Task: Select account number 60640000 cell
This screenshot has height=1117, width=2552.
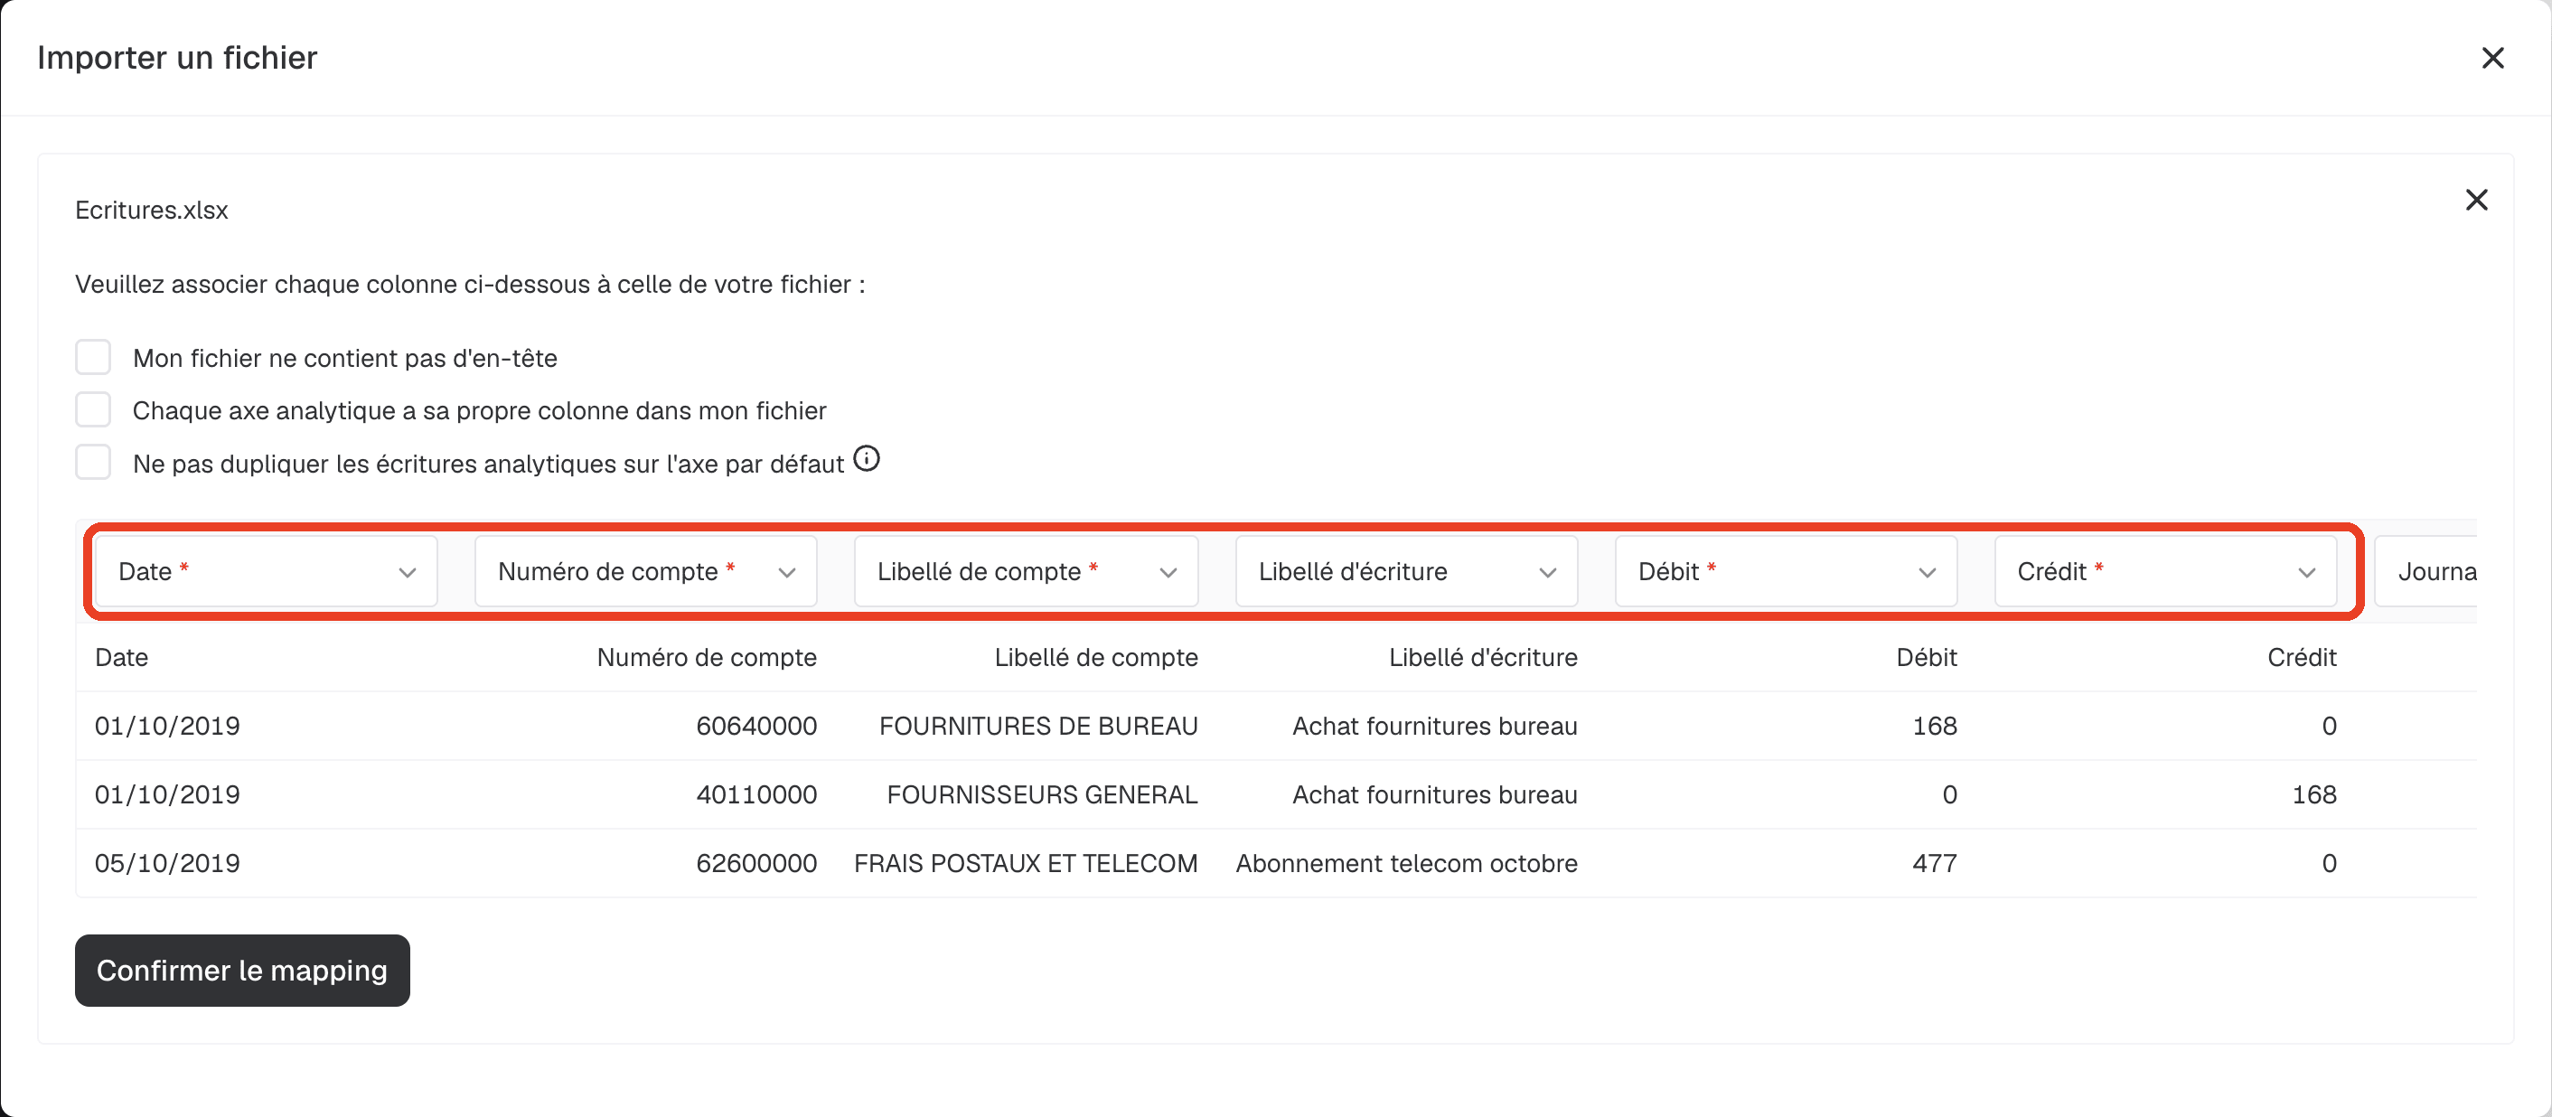Action: click(x=755, y=726)
